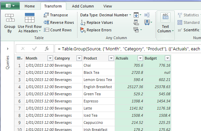
Task: Click Reverse Rows
Action: click(59, 22)
